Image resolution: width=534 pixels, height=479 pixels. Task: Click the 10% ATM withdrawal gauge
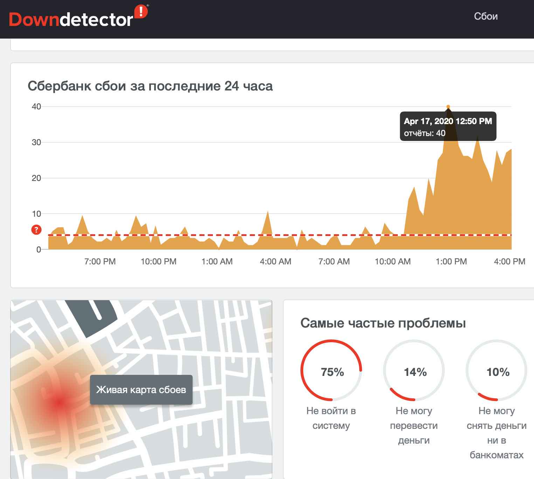point(497,370)
